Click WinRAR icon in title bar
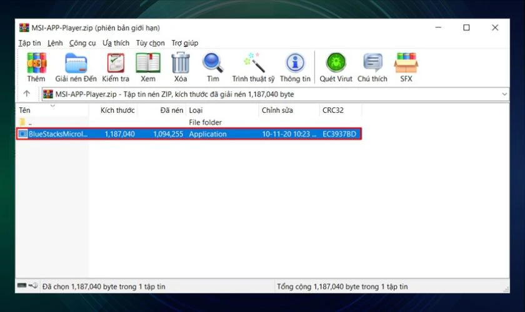Image resolution: width=525 pixels, height=312 pixels. 24,27
